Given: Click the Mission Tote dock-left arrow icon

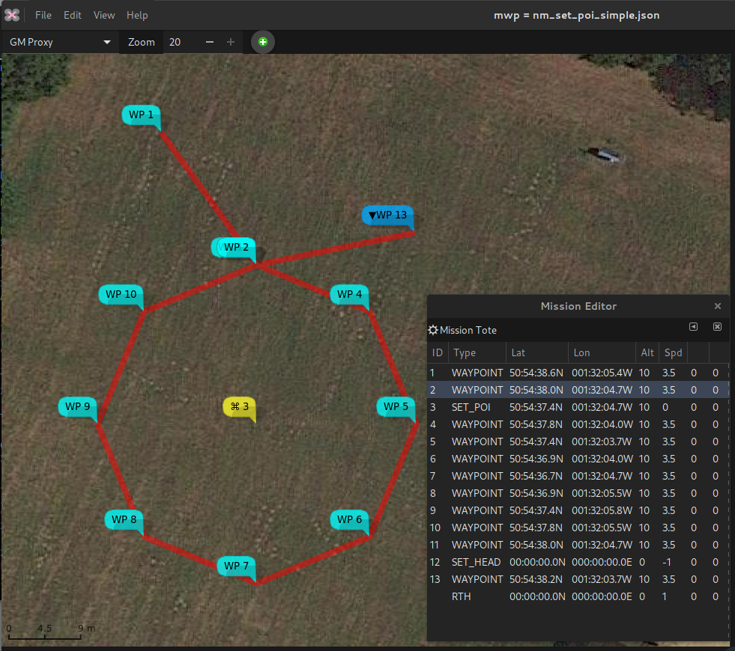Looking at the screenshot, I should point(694,327).
